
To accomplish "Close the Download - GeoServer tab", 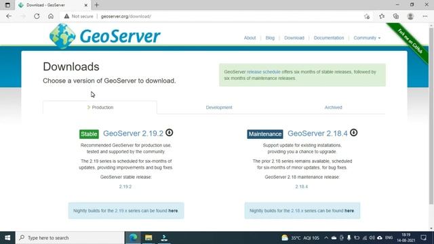I will tap(86, 5).
